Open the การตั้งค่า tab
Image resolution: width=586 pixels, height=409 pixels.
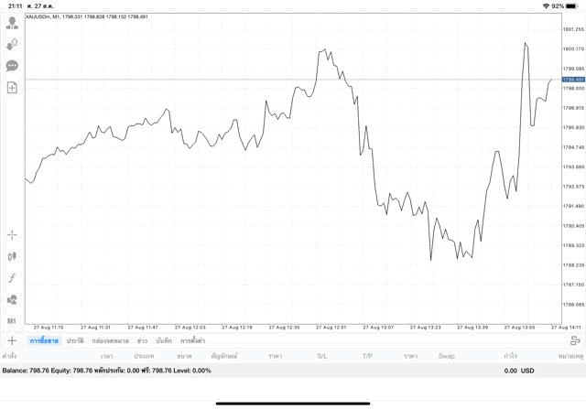pyautogui.click(x=193, y=340)
